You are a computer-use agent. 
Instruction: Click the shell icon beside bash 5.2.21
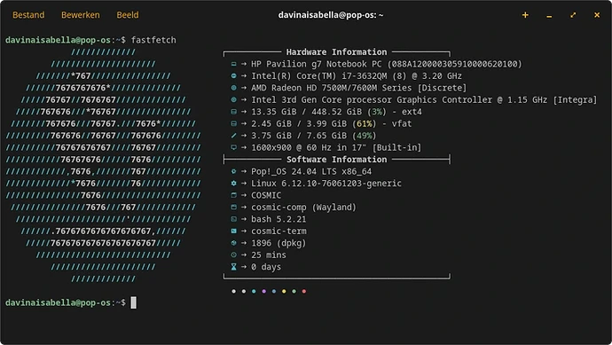(x=233, y=219)
